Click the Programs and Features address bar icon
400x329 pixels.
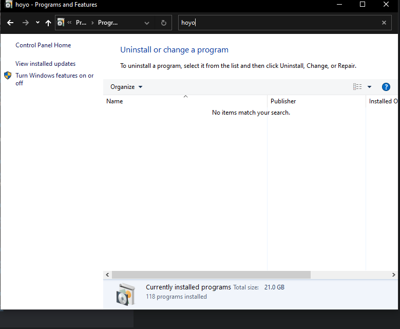[x=61, y=22]
